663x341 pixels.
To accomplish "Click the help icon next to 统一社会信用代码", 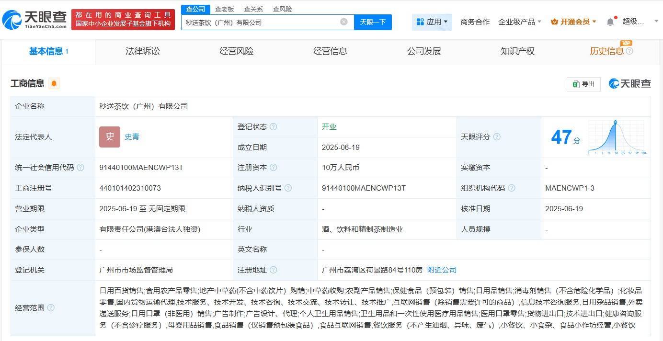I will (80, 168).
